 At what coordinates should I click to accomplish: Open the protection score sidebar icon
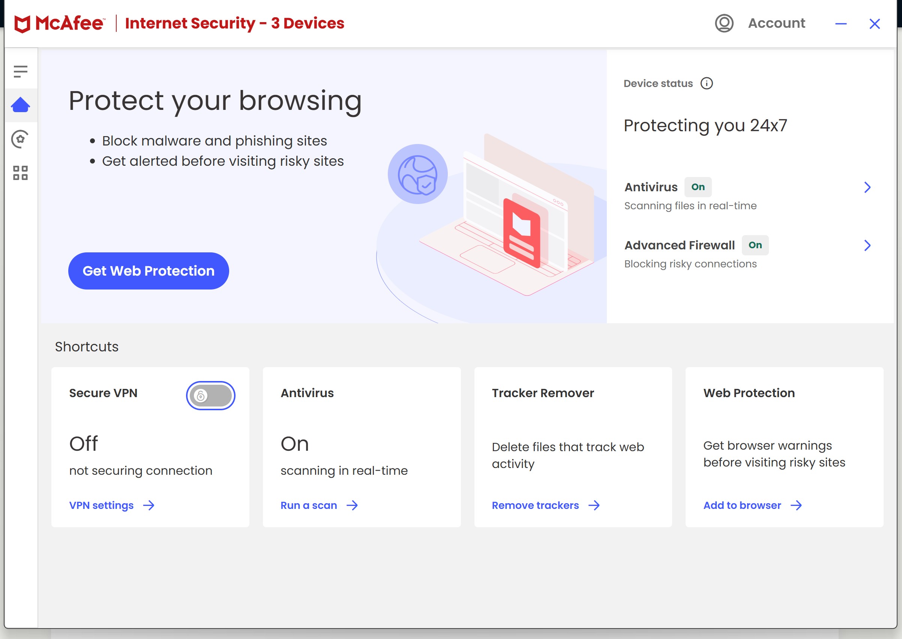click(21, 139)
